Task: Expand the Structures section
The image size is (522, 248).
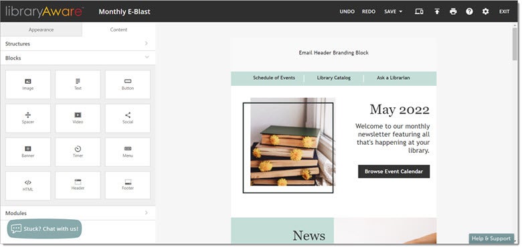Action: [x=78, y=44]
